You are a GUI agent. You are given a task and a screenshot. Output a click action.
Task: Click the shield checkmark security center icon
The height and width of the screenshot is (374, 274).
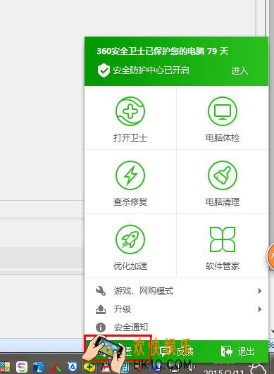pos(104,70)
